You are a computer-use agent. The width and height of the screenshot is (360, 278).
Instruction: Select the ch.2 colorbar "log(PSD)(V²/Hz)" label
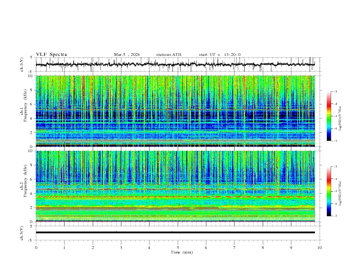point(340,193)
